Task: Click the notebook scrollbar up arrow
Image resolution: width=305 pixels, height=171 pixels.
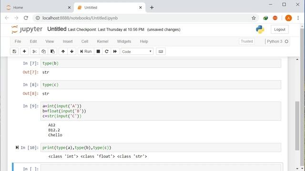Action: pyautogui.click(x=297, y=59)
